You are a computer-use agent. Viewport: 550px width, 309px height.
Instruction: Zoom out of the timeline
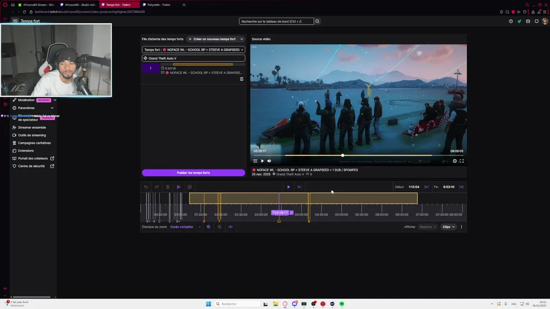tap(220, 227)
